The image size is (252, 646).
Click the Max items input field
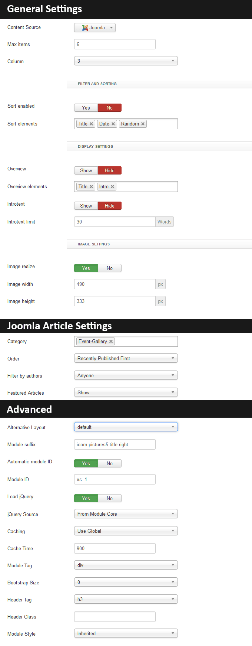[x=115, y=45]
